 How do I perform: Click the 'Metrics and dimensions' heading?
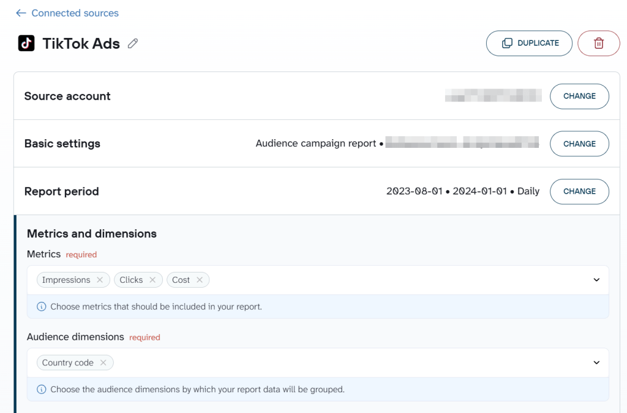(92, 233)
